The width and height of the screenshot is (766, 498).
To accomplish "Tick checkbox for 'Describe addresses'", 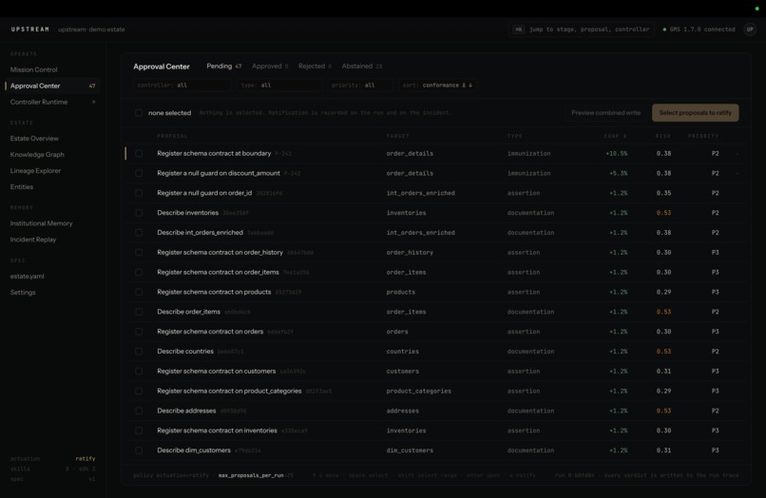I will 139,411.
